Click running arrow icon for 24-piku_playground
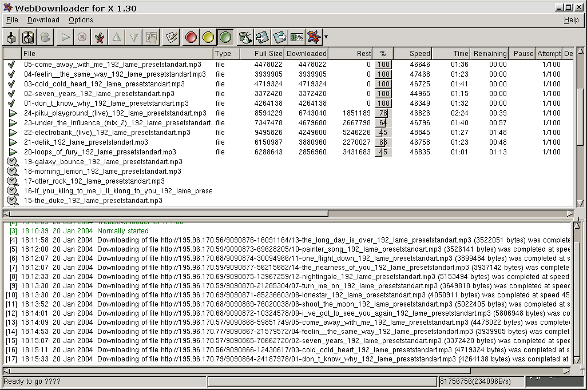Viewport: 587px width, 390px height. pos(13,113)
